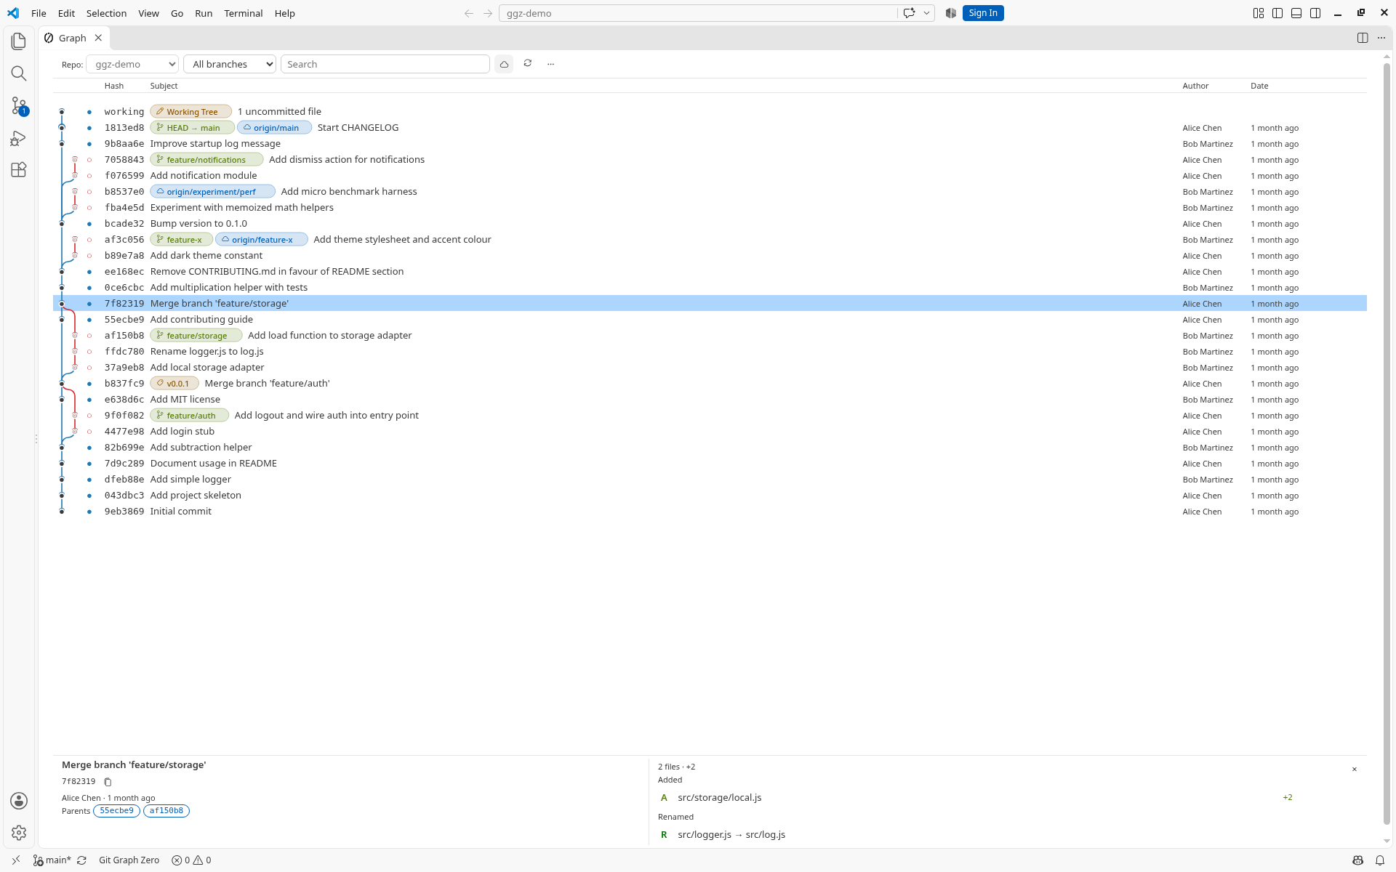
Task: Open src/storage/local.js added file
Action: point(719,797)
